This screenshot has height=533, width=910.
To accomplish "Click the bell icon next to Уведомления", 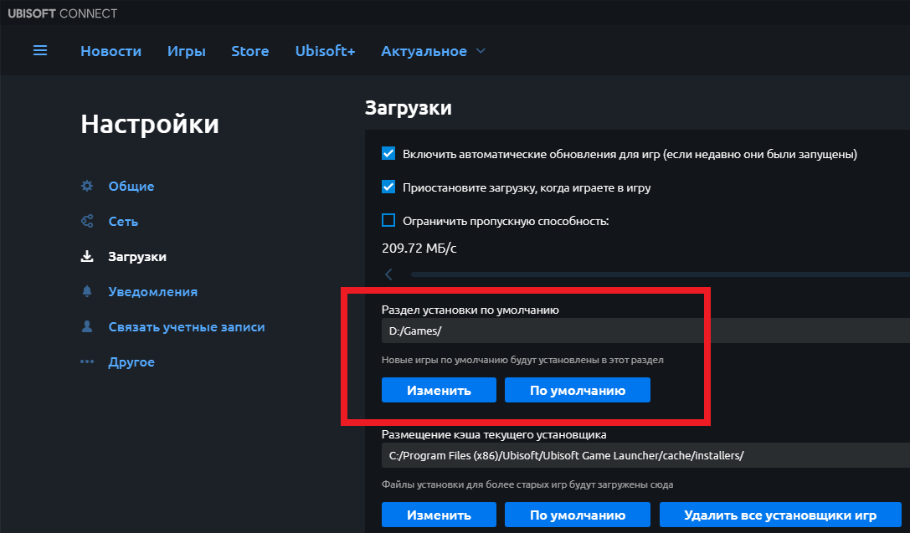I will [x=87, y=292].
